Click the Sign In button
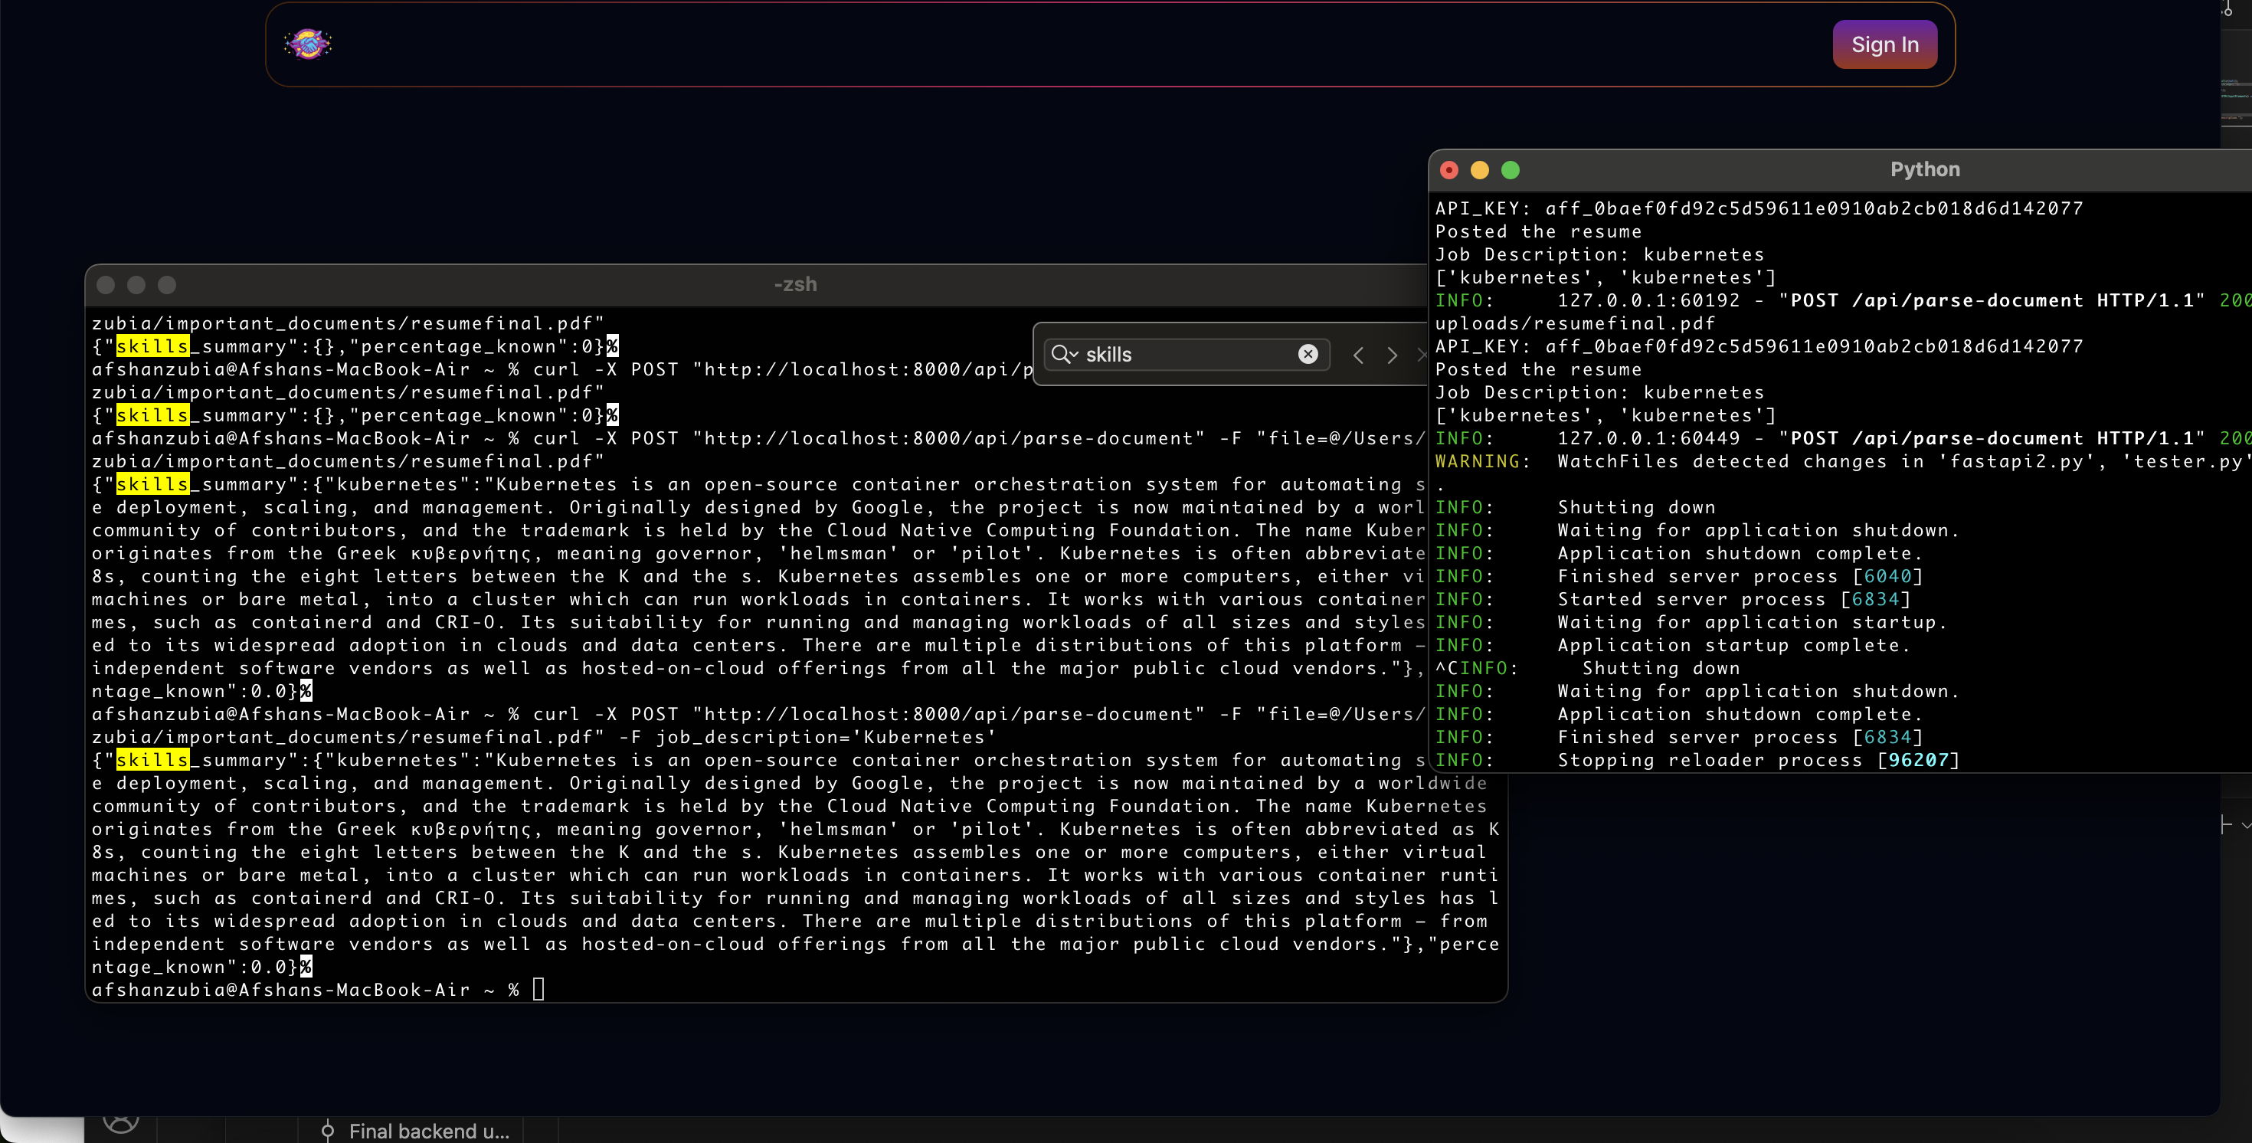 tap(1884, 44)
